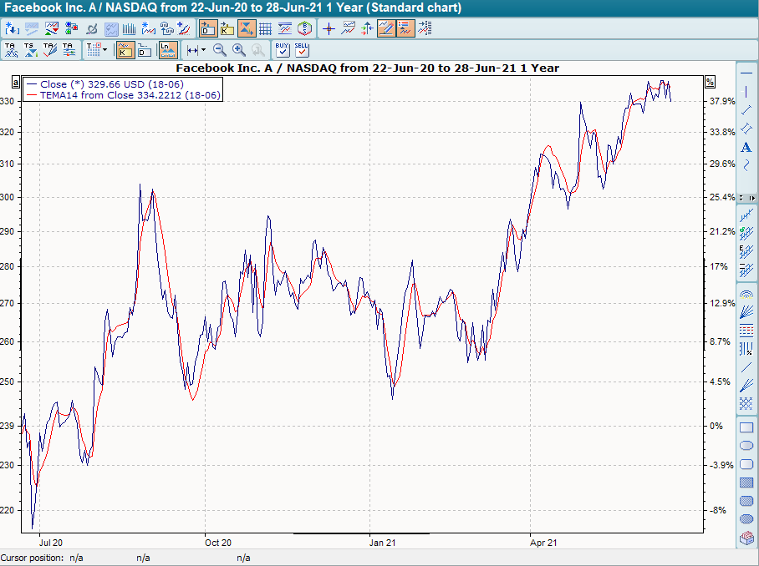Toggle the percent scale button on chart
The height and width of the screenshot is (566, 759).
click(710, 82)
